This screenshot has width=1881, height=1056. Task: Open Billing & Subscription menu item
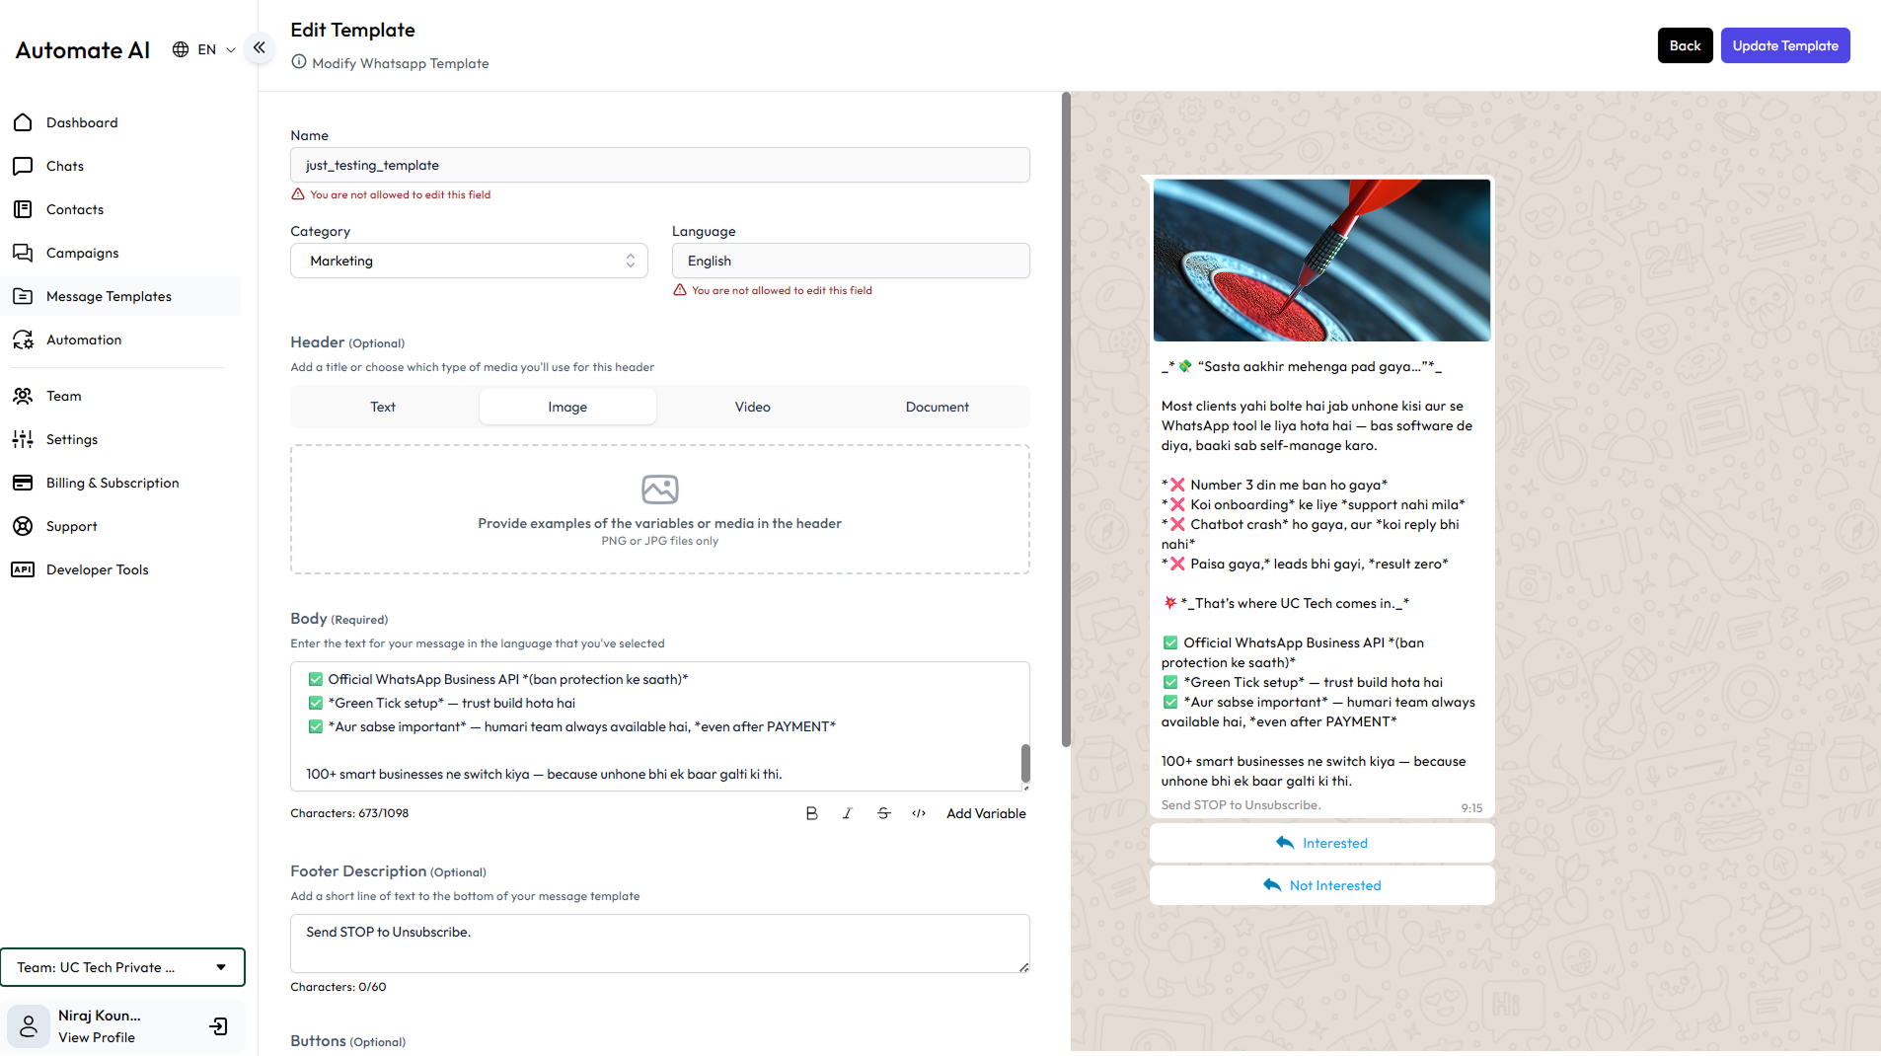click(113, 483)
